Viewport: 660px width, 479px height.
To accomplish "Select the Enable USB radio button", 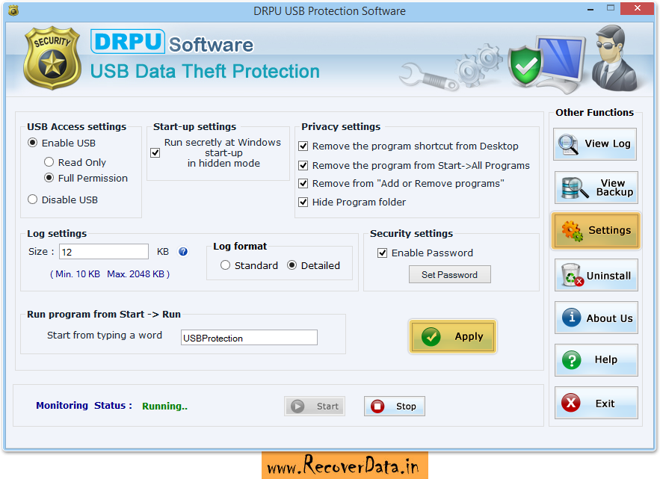I will pos(32,143).
